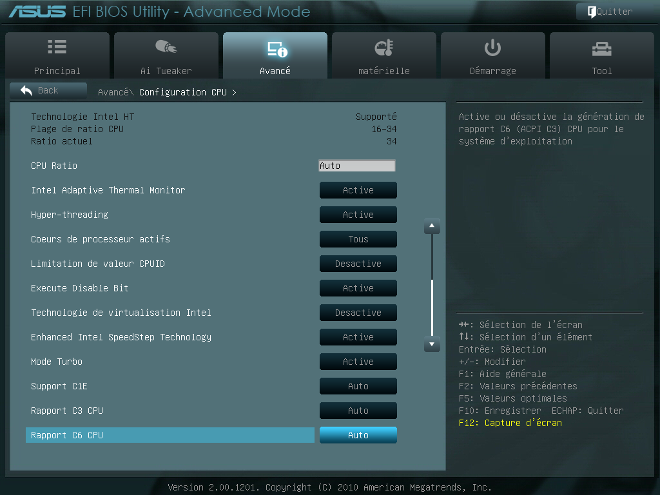Open the Principal section icon
Screen dimensions: 660x495
[x=57, y=46]
